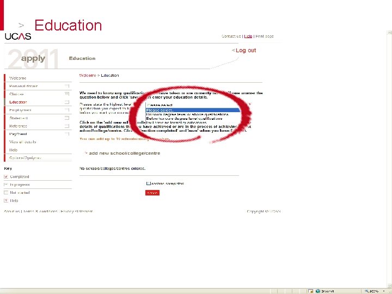392x294 pixels.
Task: Click the UCAS logo
Action: pyautogui.click(x=18, y=36)
